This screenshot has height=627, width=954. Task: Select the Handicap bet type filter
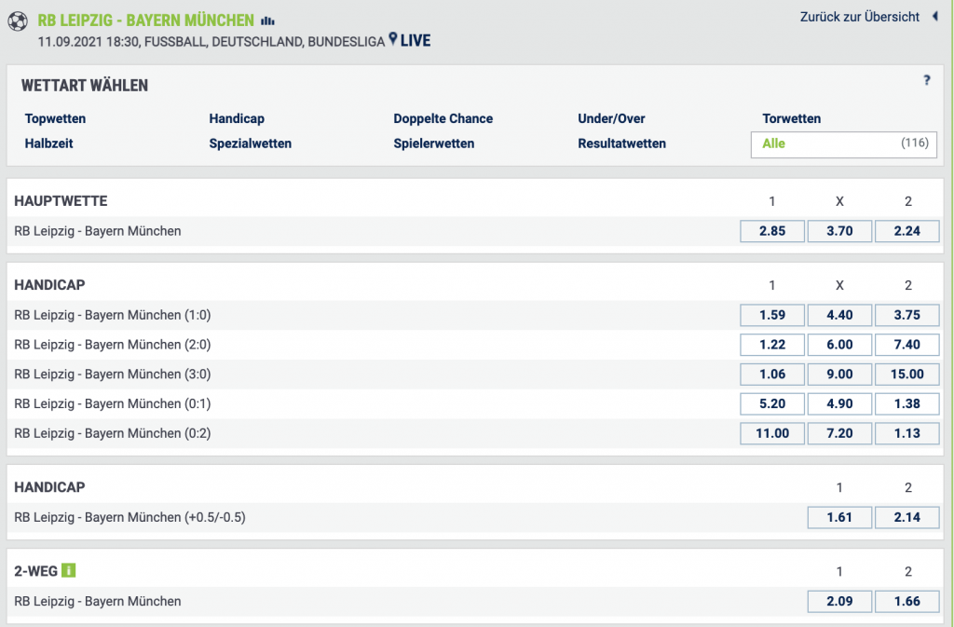click(x=237, y=118)
